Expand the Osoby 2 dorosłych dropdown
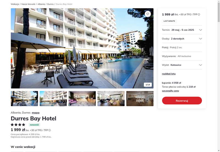 coord(182,39)
